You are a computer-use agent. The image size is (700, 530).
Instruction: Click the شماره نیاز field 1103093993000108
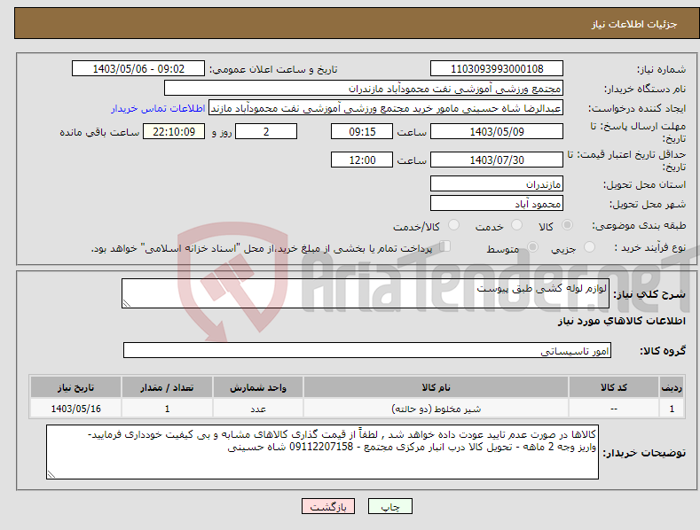[x=497, y=69]
